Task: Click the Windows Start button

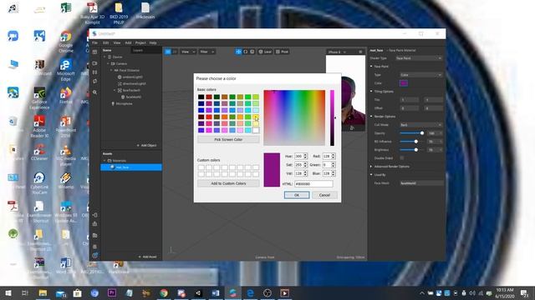Action: [x=8, y=292]
